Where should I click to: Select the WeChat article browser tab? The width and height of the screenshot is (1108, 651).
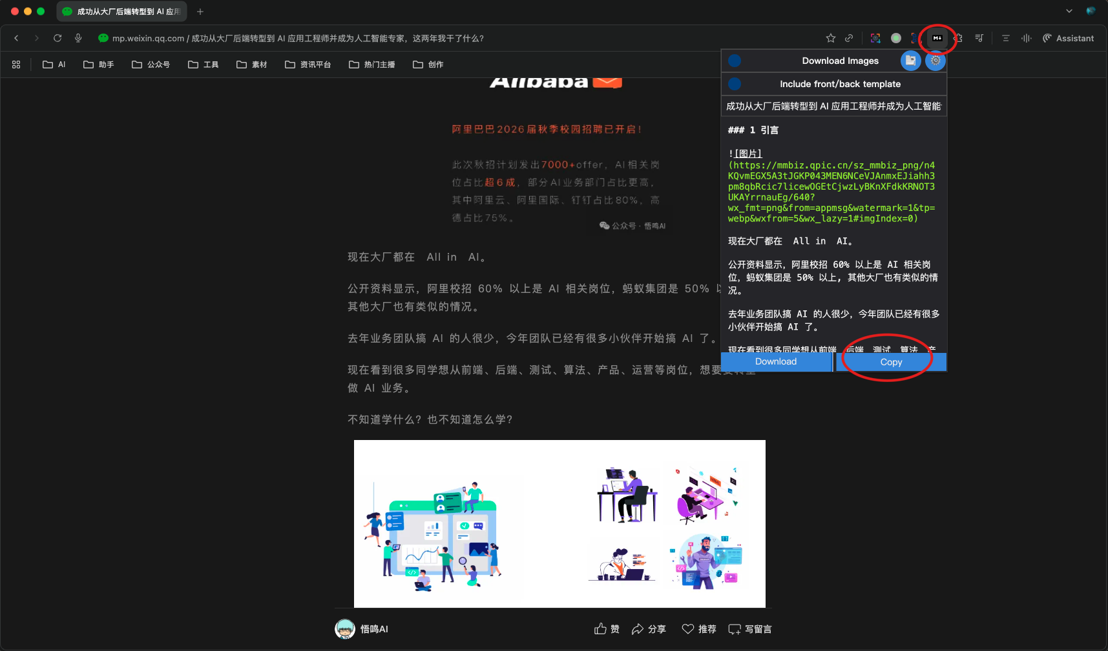121,12
